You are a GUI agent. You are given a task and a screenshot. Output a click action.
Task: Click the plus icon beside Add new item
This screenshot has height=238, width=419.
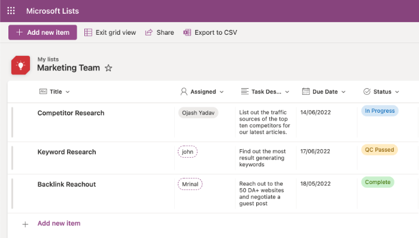(x=25, y=224)
